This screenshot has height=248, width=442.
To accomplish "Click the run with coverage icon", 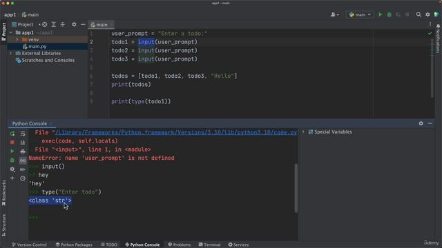I will [398, 14].
